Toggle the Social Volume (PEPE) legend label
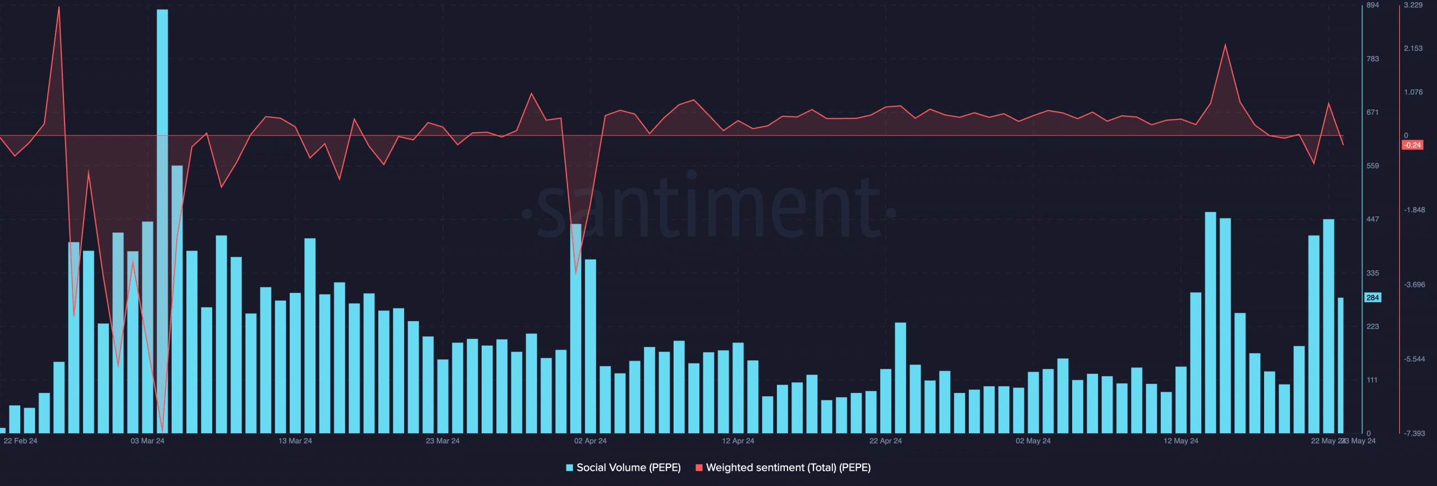The height and width of the screenshot is (486, 1437). 629,468
